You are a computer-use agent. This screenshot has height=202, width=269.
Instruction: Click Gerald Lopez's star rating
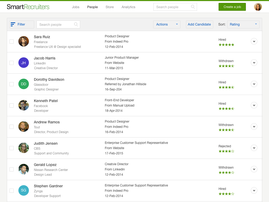pyautogui.click(x=226, y=173)
